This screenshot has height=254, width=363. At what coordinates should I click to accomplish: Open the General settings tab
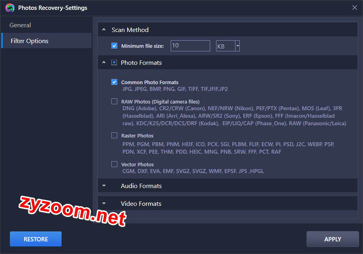click(46, 25)
